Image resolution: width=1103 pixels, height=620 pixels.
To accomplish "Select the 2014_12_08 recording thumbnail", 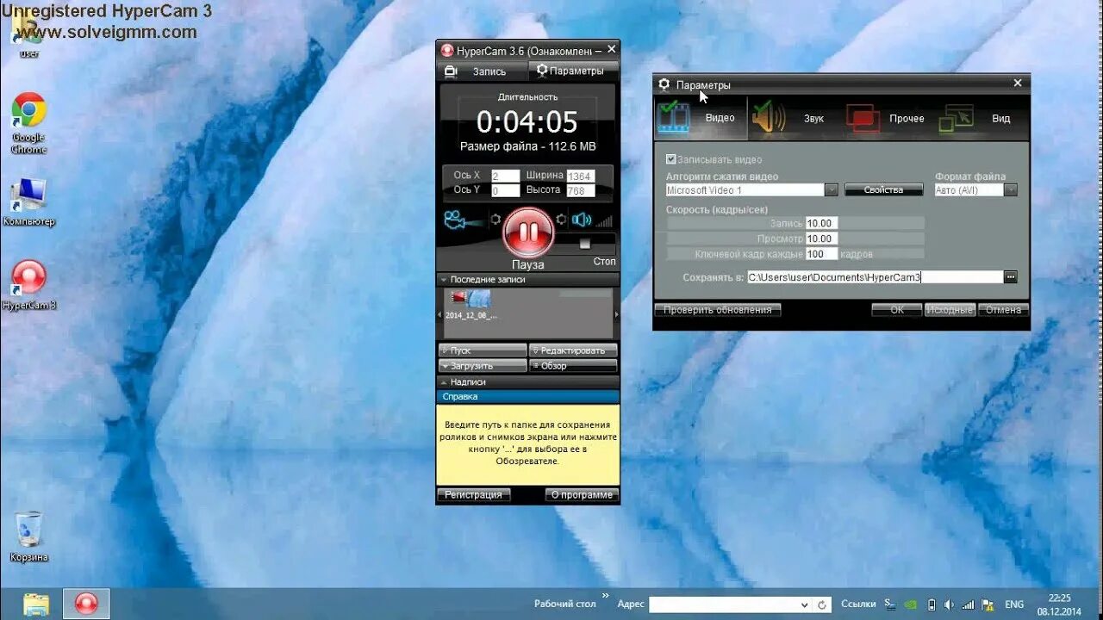I will tap(470, 305).
